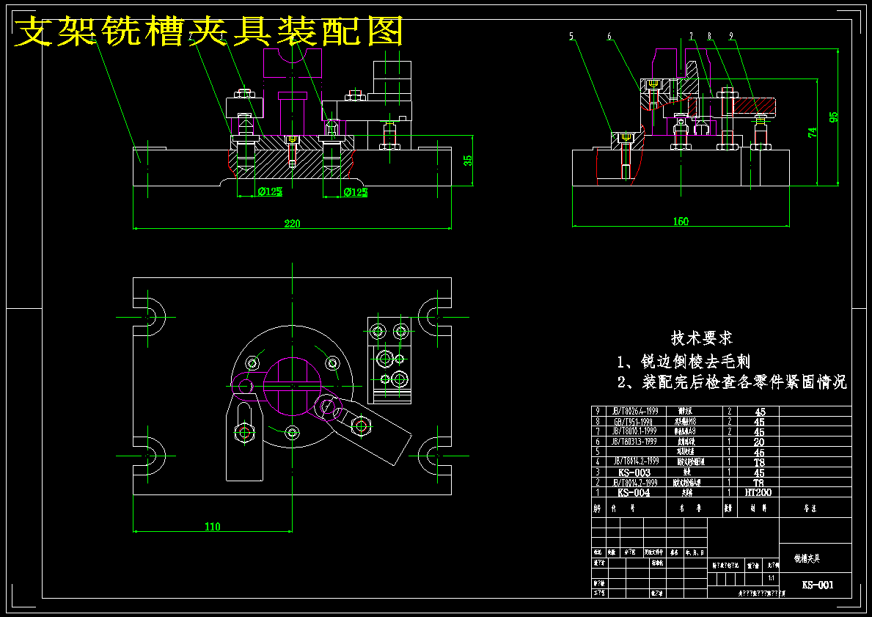Click 'HT200' material cell
872x617 pixels.
click(x=758, y=492)
